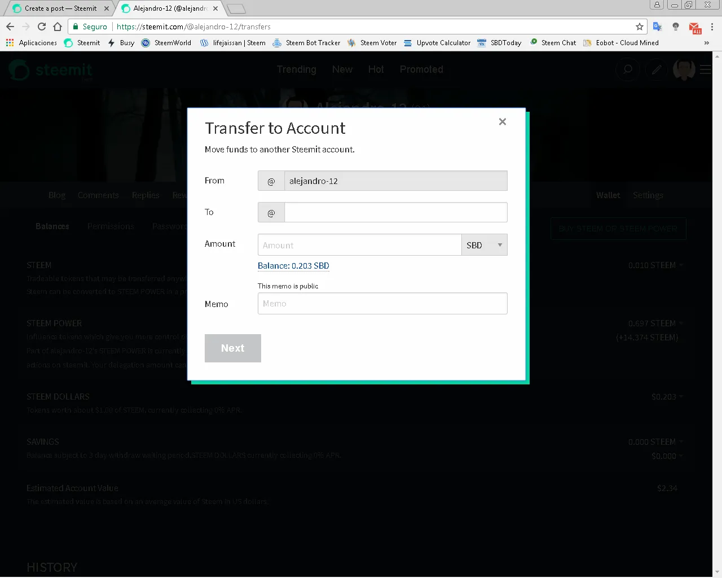Reload the current page
722x578 pixels.
pyautogui.click(x=42, y=27)
